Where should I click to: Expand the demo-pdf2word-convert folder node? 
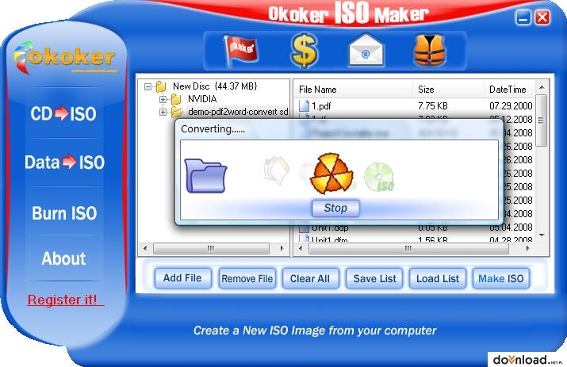163,112
